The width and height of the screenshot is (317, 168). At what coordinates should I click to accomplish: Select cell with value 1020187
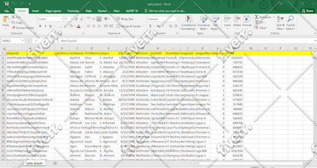(234, 58)
